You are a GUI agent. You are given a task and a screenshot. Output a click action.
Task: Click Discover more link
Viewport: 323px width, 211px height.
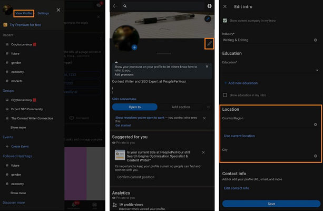coord(14,203)
